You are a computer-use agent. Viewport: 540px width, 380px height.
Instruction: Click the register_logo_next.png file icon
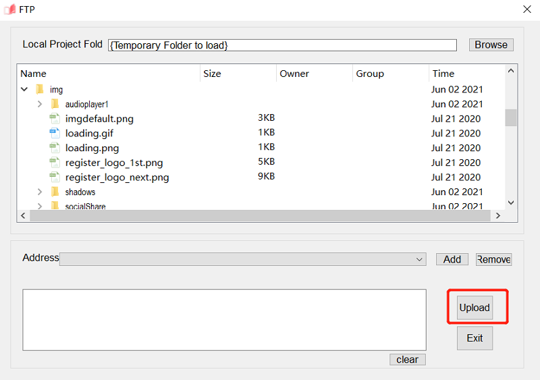pyautogui.click(x=55, y=178)
